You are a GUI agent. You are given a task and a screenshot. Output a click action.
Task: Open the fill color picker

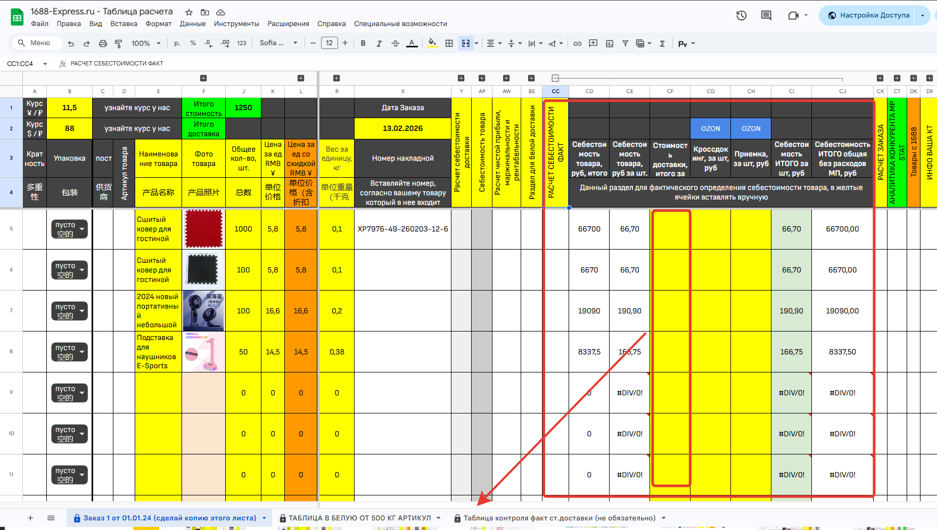432,44
